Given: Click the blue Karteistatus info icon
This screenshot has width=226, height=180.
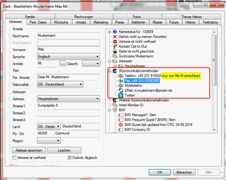Looking at the screenshot, I should tap(115, 32).
